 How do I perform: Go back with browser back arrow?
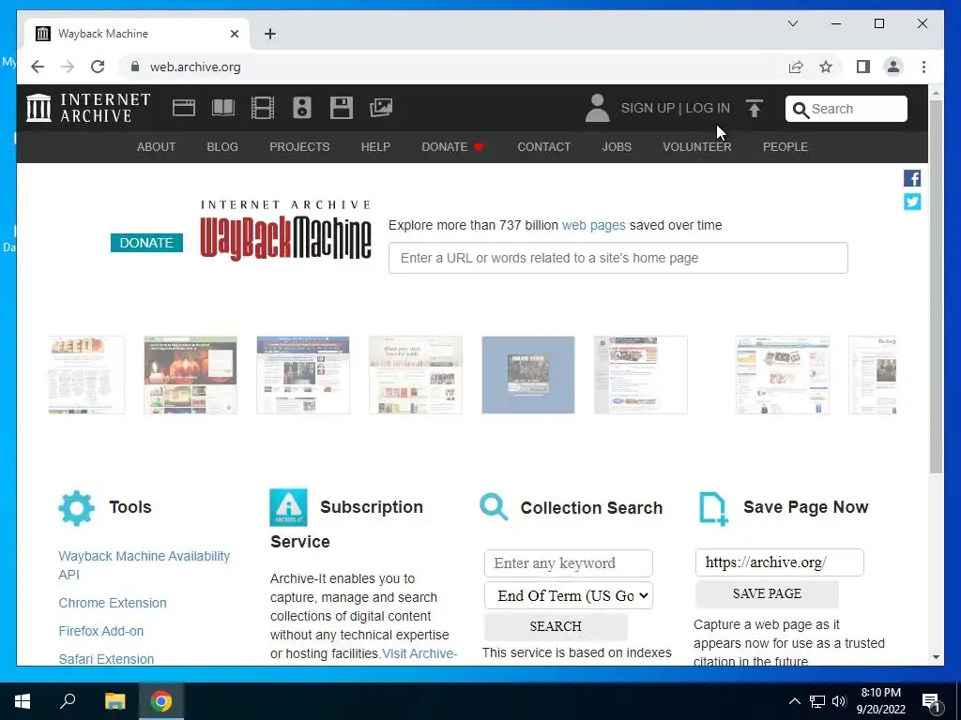pyautogui.click(x=38, y=67)
